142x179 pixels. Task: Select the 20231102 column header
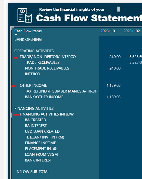pyautogui.click(x=132, y=31)
